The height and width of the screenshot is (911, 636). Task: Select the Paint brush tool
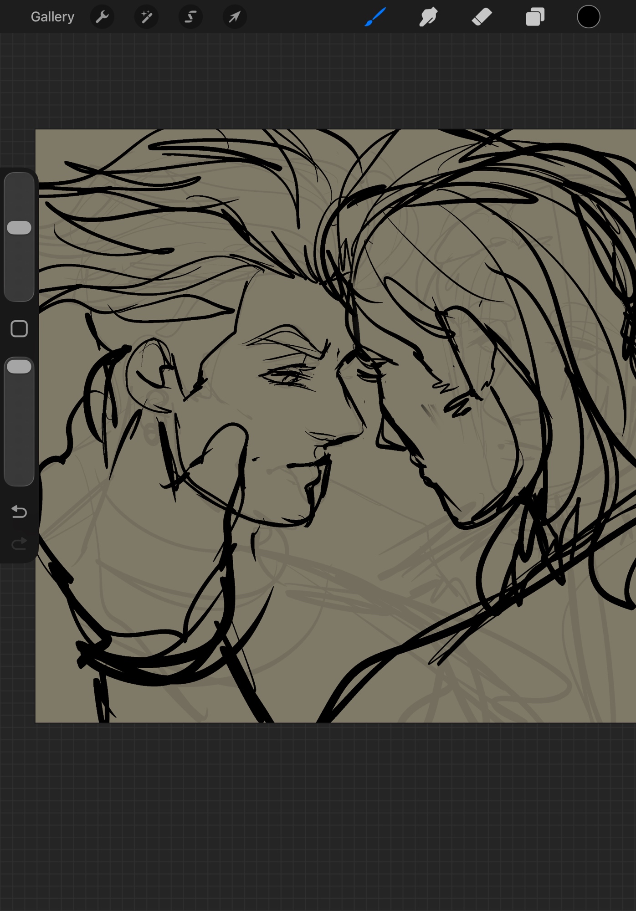tap(375, 17)
